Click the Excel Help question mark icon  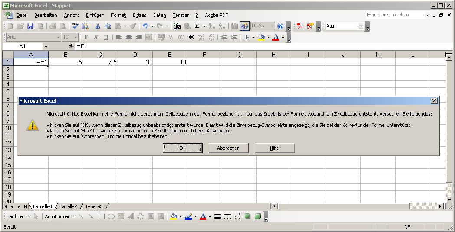click(x=280, y=26)
